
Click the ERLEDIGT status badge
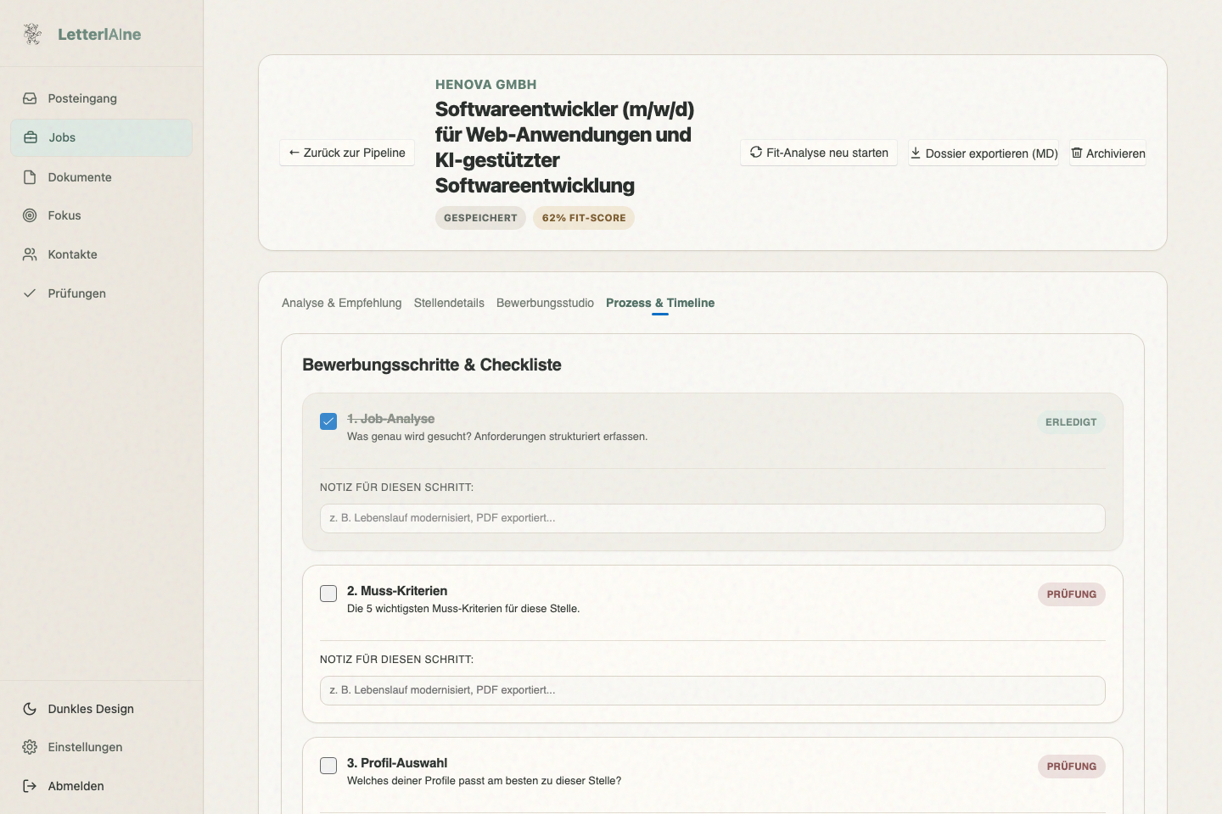(1071, 422)
